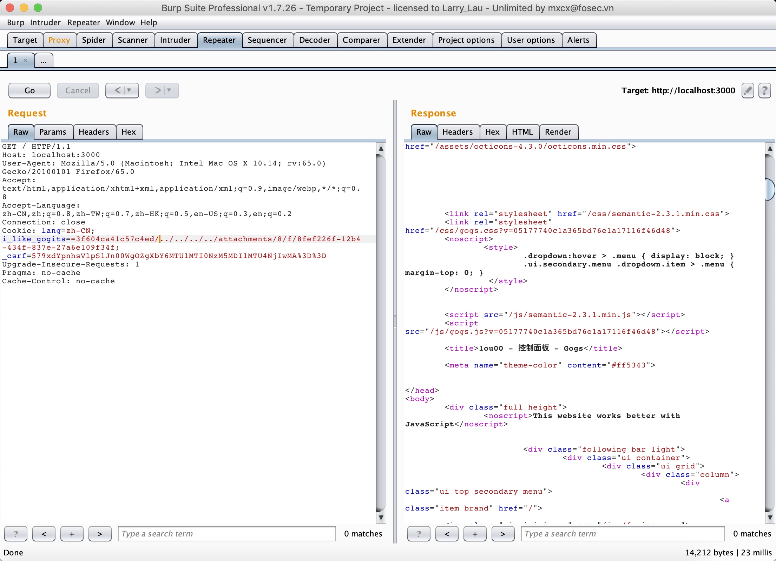Open Repeater help question-mark icon near target
The width and height of the screenshot is (776, 561).
[x=764, y=90]
